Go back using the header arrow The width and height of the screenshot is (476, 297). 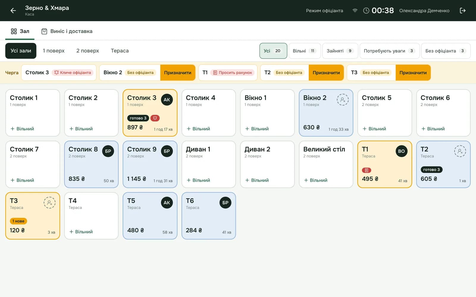[x=13, y=11]
